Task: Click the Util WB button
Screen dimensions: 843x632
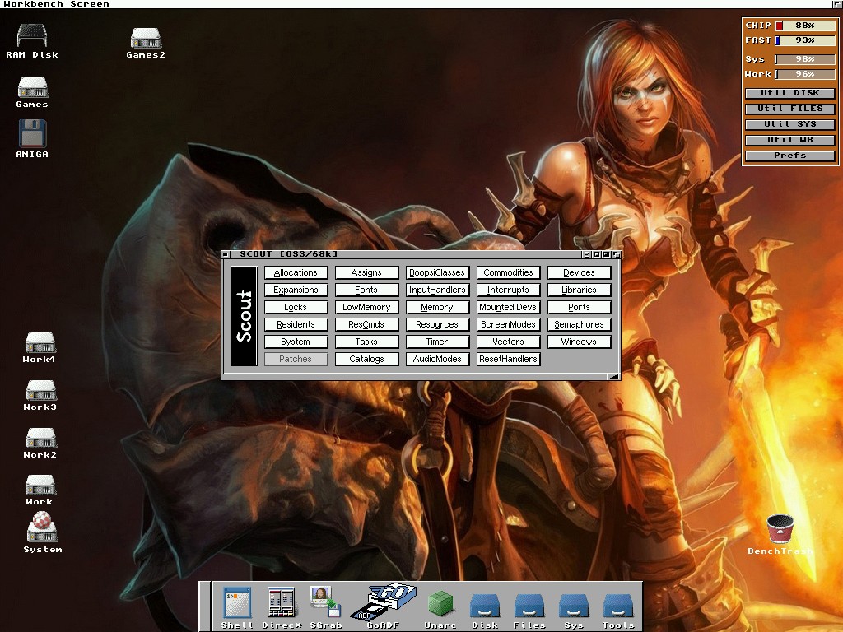Action: 789,140
